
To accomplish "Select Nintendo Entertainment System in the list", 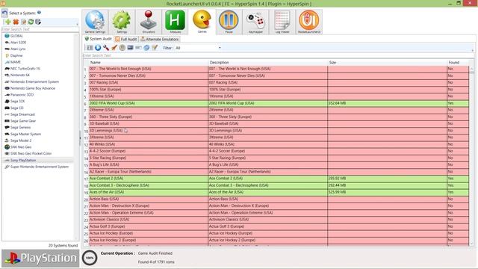I will [34, 81].
